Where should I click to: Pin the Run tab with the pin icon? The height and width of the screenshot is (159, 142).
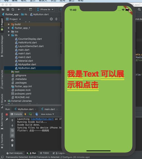[x=7, y=119]
